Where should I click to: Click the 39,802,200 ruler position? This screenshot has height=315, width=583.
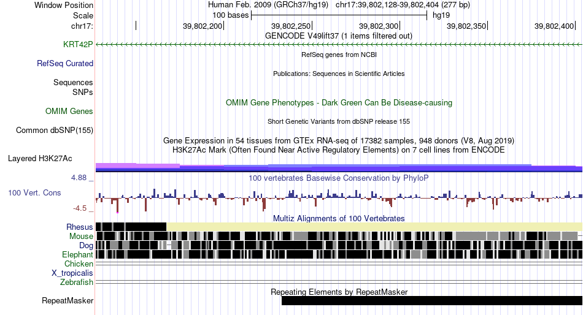tap(203, 26)
